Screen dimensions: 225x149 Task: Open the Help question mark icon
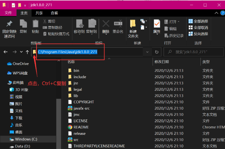click(x=223, y=13)
